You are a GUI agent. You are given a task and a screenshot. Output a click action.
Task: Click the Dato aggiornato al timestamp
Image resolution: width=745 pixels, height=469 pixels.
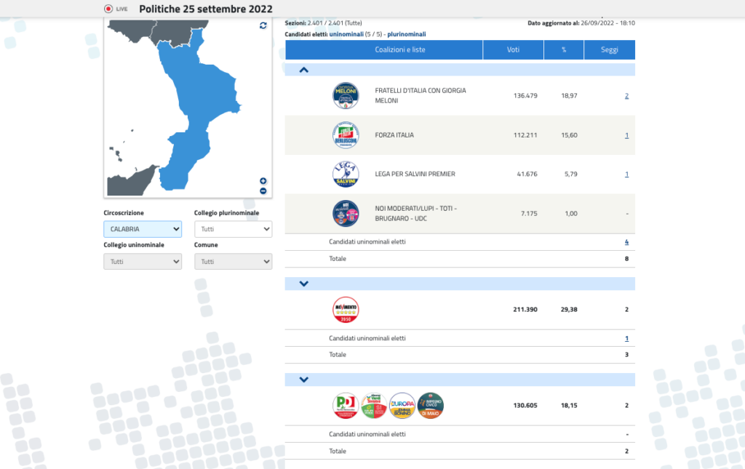click(x=581, y=23)
